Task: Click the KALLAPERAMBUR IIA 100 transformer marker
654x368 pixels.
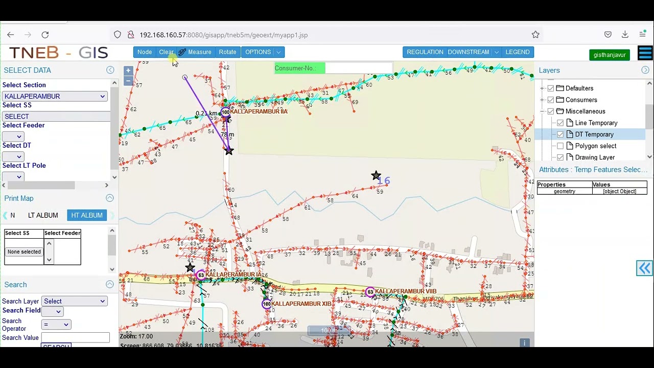Action: [x=225, y=112]
